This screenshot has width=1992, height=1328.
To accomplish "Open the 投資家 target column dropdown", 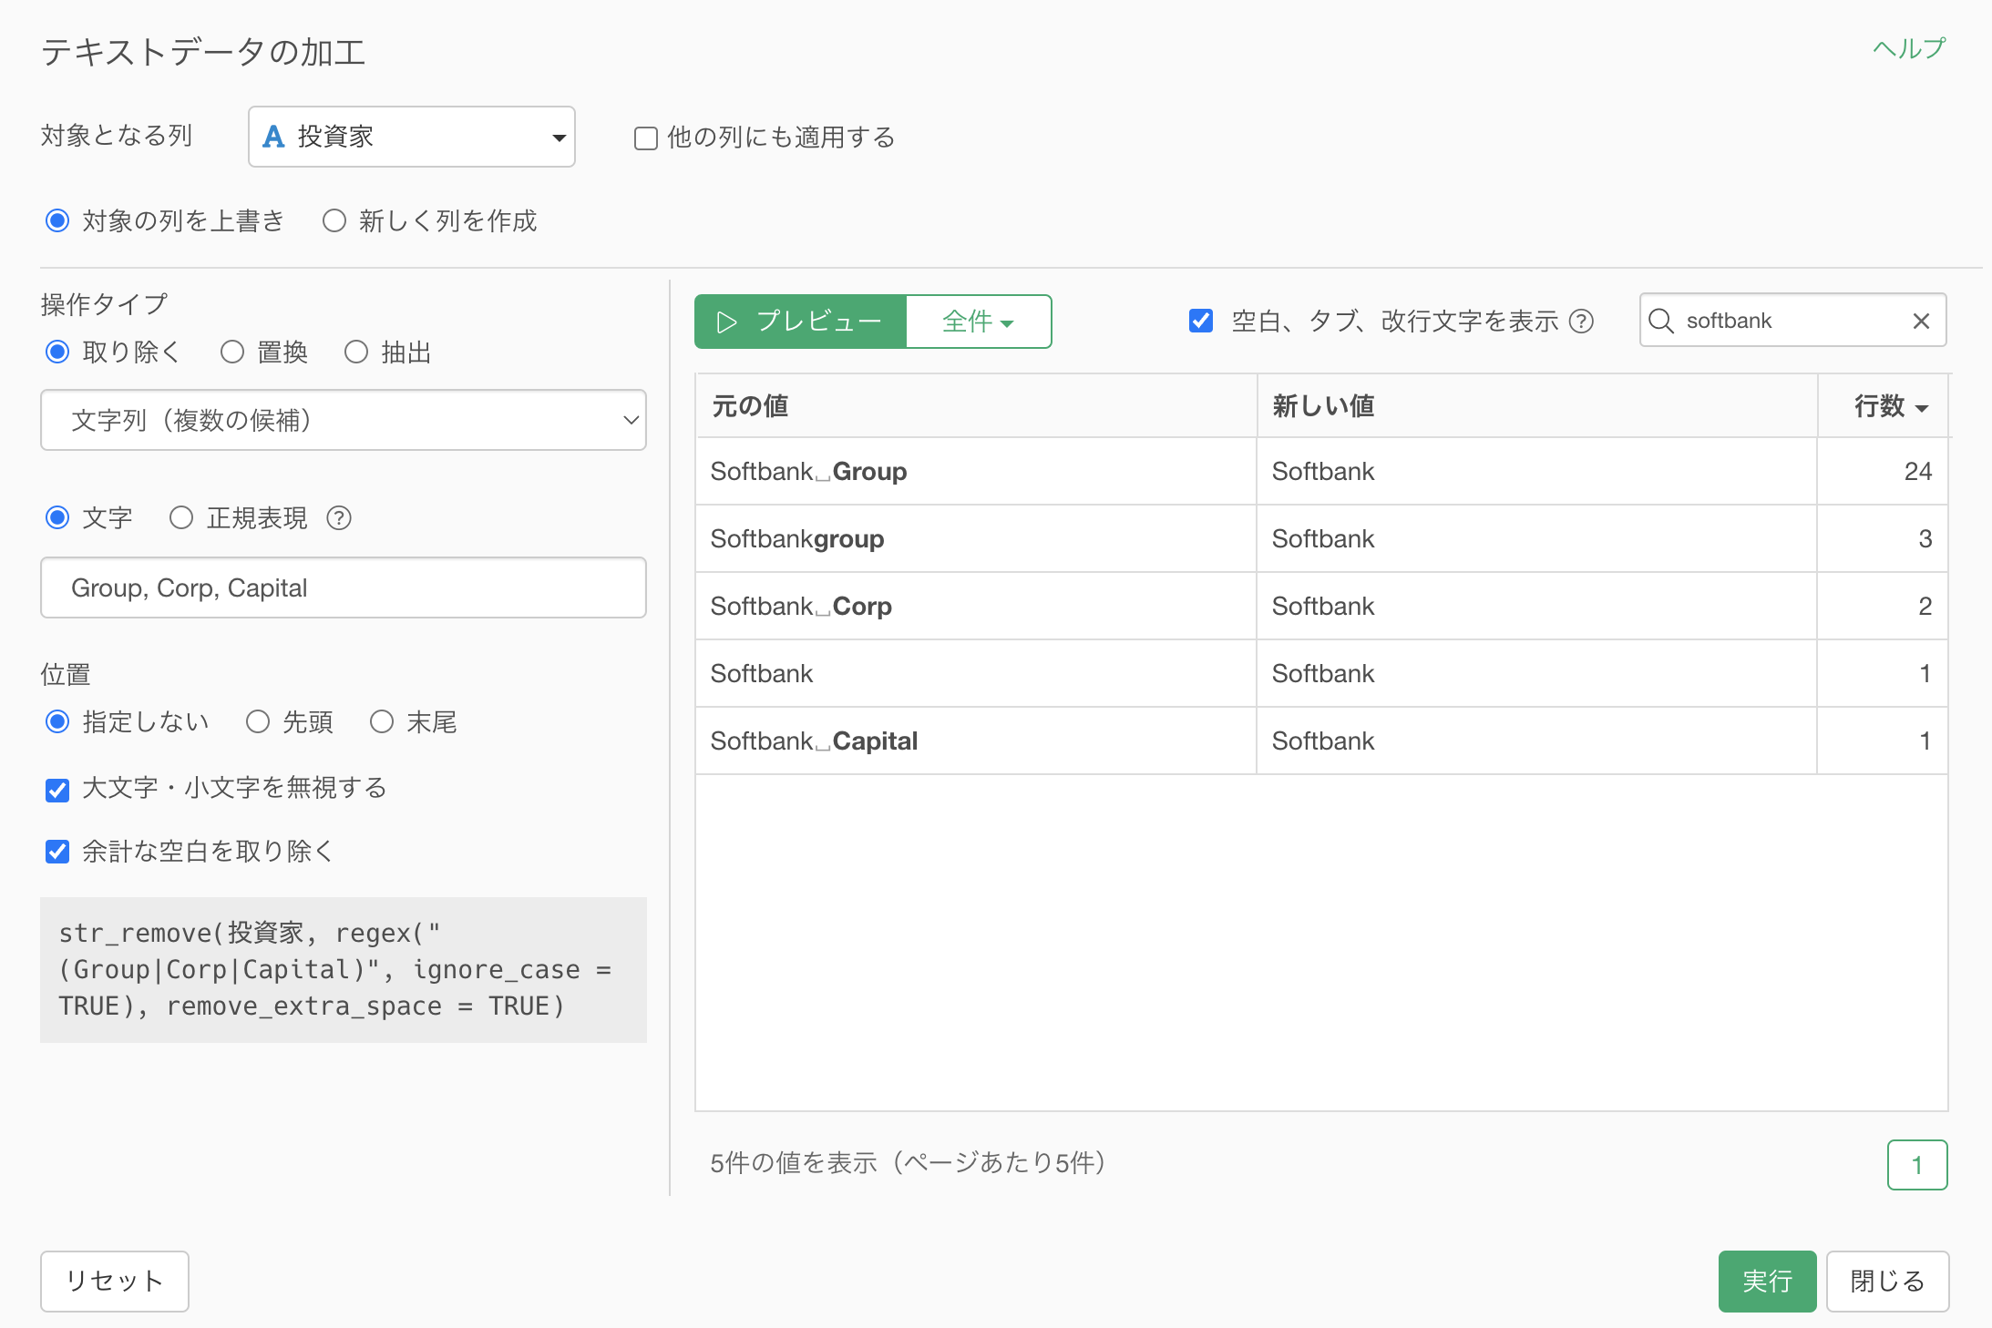I will 412,137.
